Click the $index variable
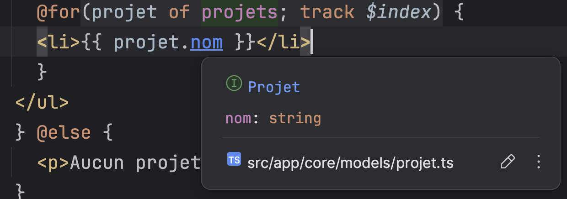Screen dimensions: 567x199 coord(398,12)
